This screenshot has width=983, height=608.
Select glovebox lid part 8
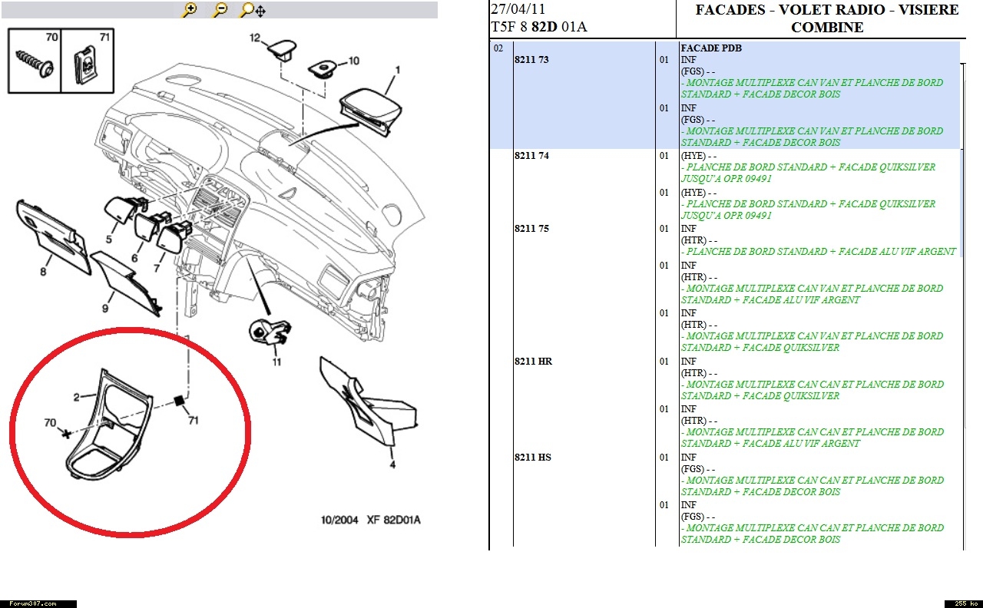coord(50,229)
